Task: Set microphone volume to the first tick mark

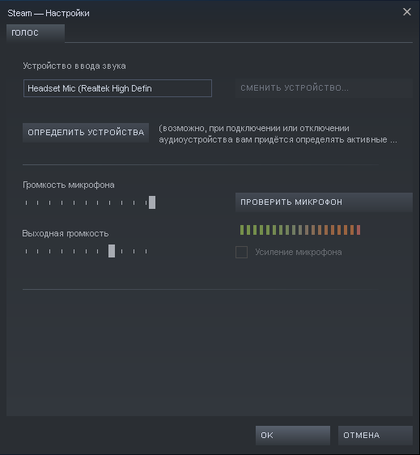Action: click(26, 202)
